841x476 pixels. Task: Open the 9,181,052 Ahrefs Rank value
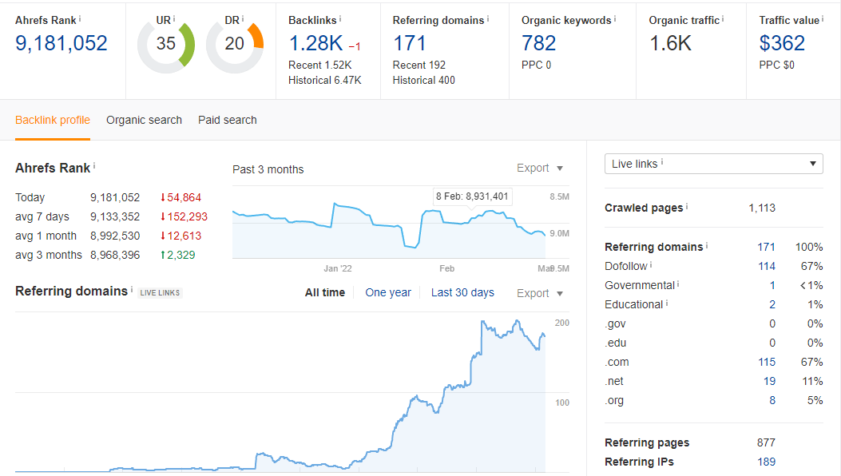(61, 43)
